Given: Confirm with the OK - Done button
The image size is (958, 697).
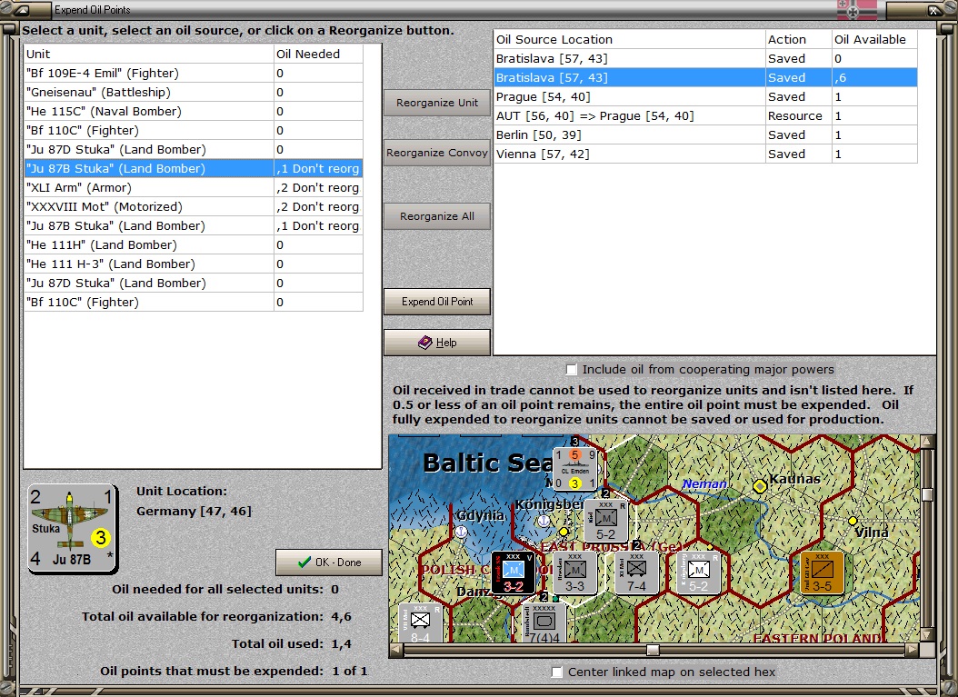Looking at the screenshot, I should click(x=329, y=563).
